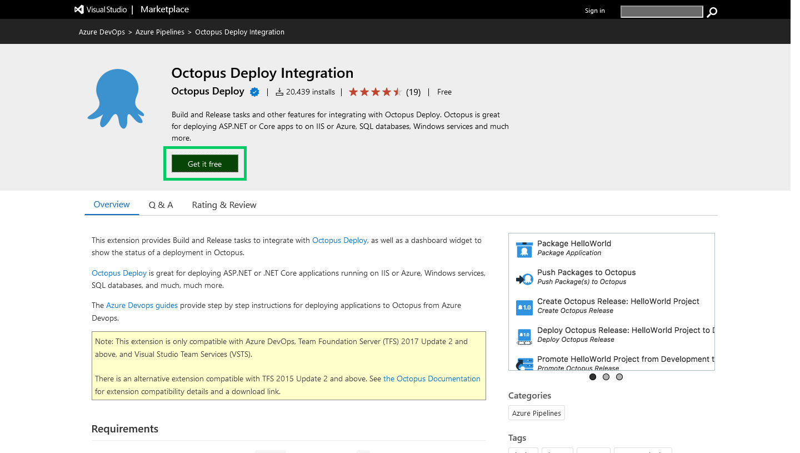Click the Requirements heading
The height and width of the screenshot is (453, 800).
125,429
